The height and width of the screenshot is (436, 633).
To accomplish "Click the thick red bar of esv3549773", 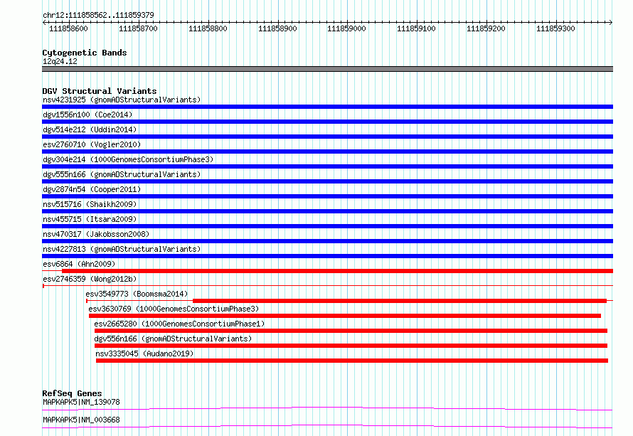I will pyautogui.click(x=400, y=301).
